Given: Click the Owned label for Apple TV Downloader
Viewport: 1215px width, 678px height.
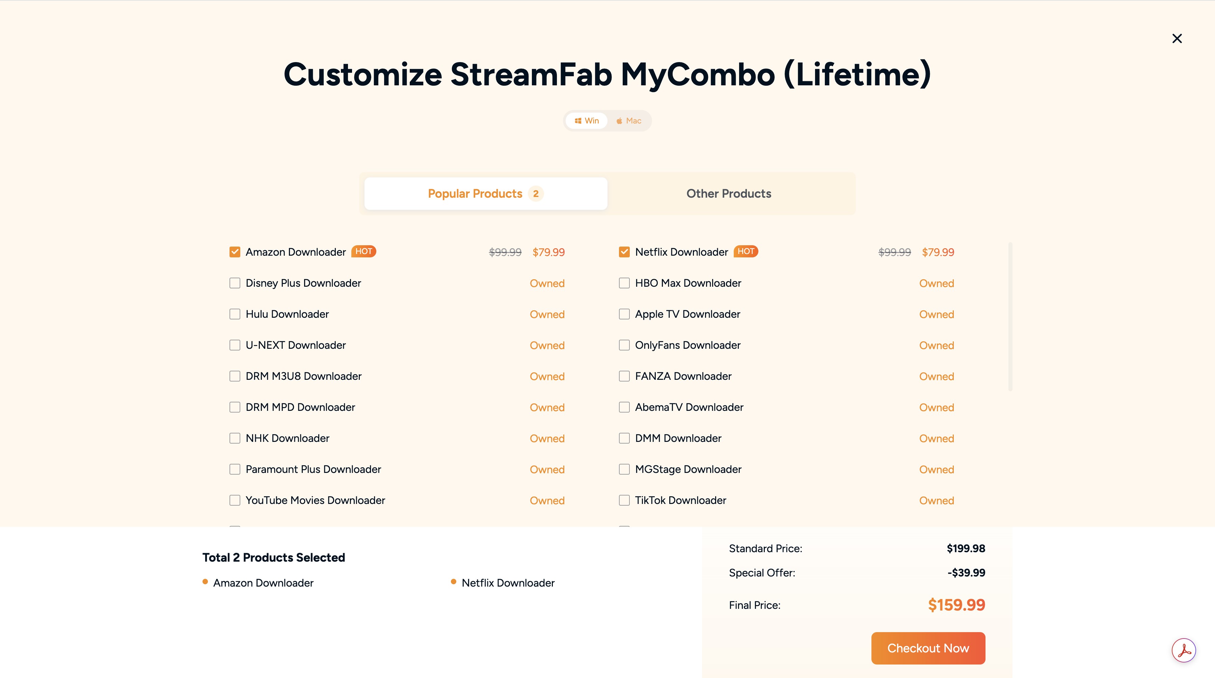Looking at the screenshot, I should (x=937, y=314).
